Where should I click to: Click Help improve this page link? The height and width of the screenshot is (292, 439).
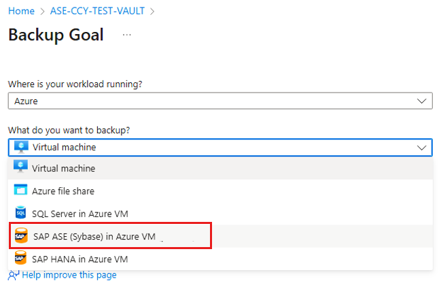click(x=69, y=275)
